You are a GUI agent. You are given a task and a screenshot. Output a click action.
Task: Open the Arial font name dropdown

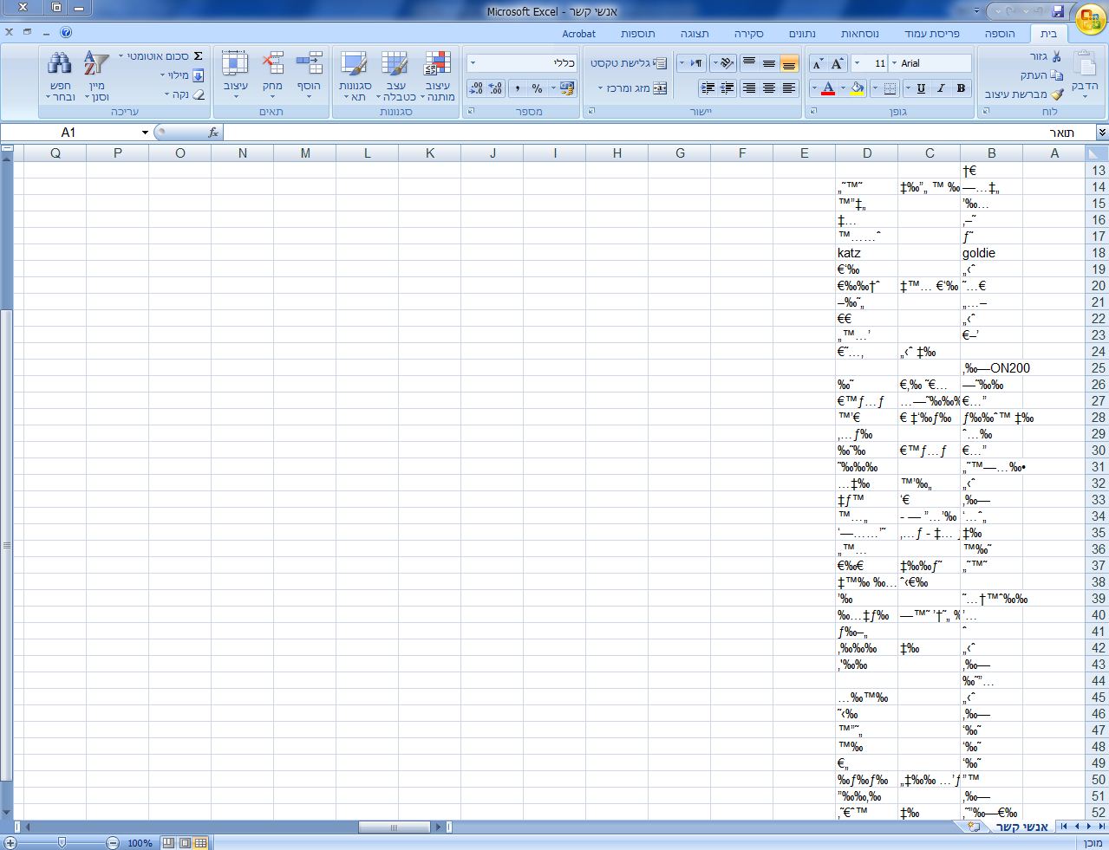point(894,63)
